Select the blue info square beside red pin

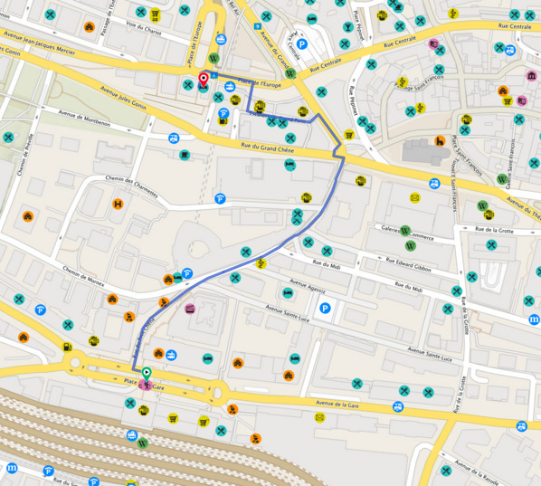tap(214, 75)
